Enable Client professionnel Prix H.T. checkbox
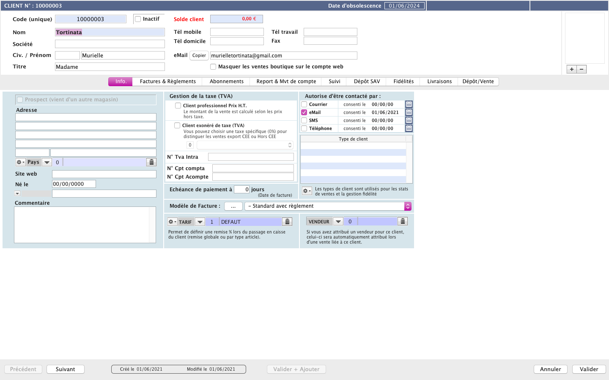 pyautogui.click(x=178, y=106)
